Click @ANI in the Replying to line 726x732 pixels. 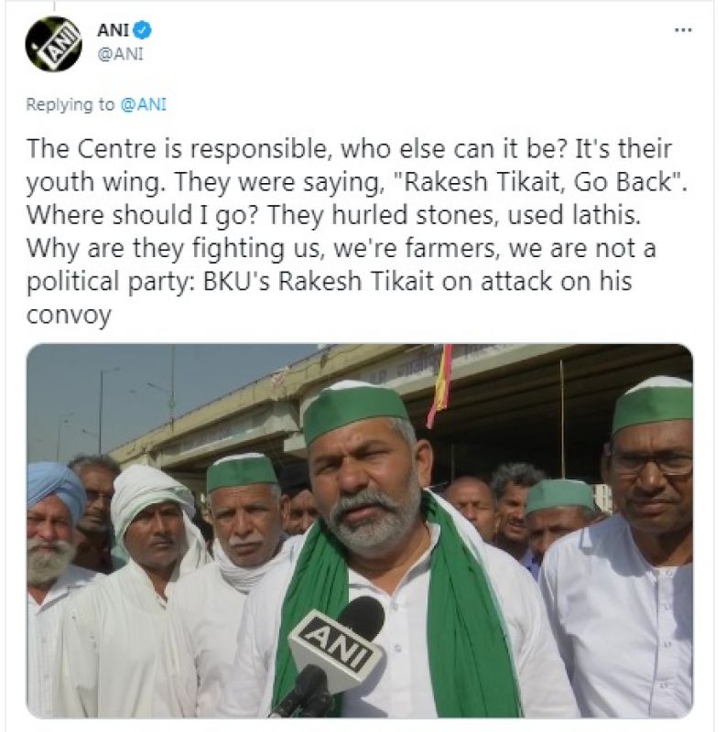pos(143,104)
